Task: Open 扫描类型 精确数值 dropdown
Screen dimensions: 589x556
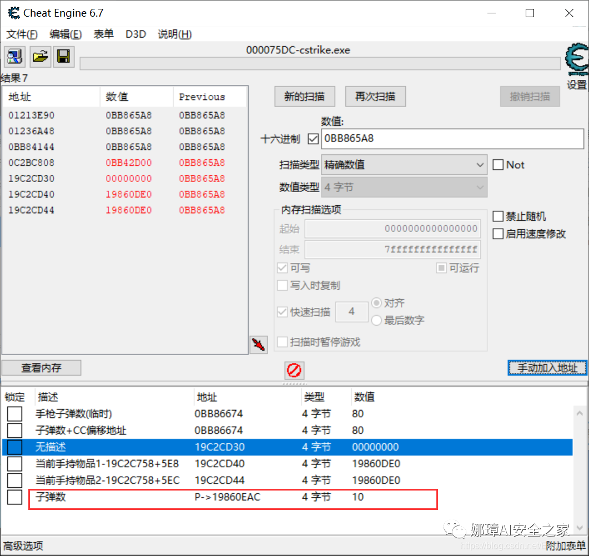Action: pyautogui.click(x=404, y=164)
